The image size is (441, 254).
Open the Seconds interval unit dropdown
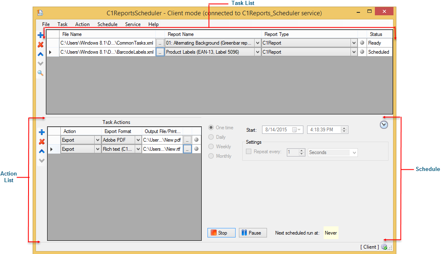[354, 152]
